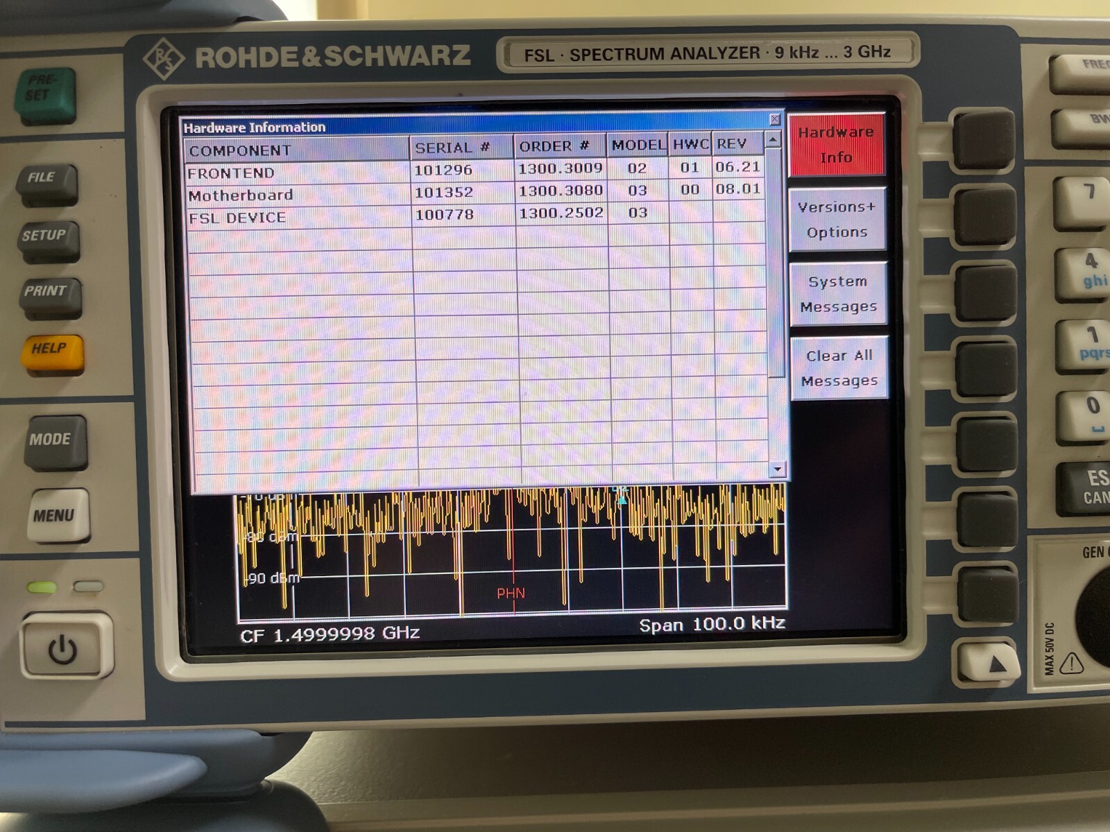This screenshot has height=832, width=1110.
Task: Click the HWC column header
Action: tap(690, 144)
